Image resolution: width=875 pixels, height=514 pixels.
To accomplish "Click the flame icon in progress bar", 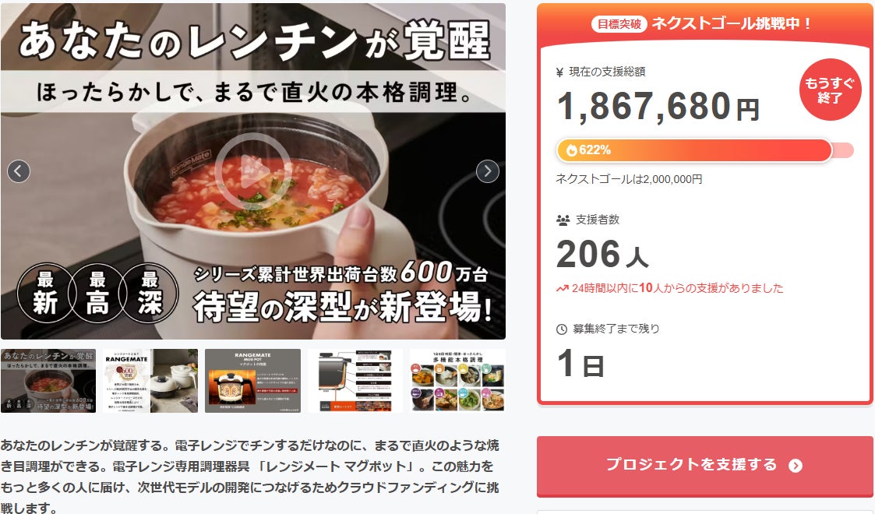I will coord(571,150).
